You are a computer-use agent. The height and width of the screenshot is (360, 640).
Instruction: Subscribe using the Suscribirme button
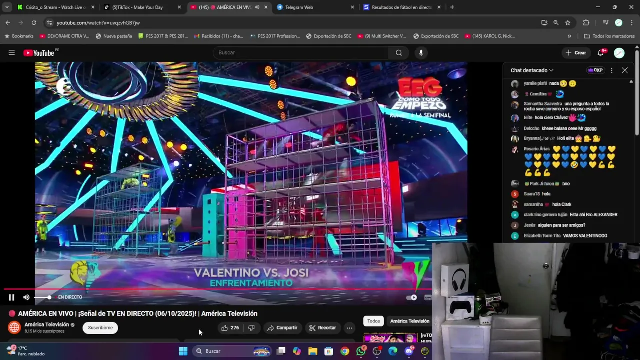[100, 328]
